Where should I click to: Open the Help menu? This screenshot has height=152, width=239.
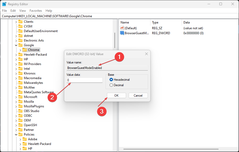[49, 11]
